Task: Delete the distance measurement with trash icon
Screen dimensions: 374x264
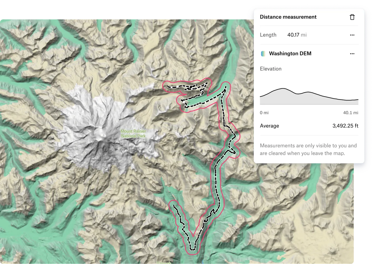Action: 352,17
